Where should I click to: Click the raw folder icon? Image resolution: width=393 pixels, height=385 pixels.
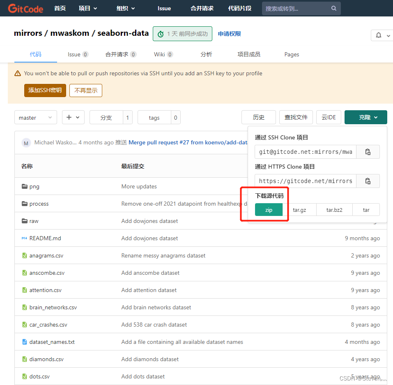click(25, 221)
